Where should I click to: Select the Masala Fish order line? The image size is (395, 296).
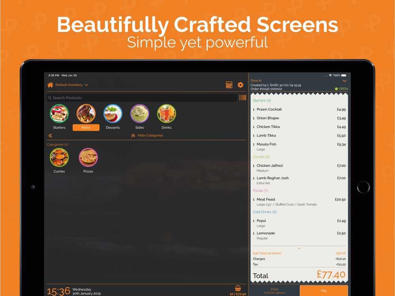pyautogui.click(x=299, y=146)
